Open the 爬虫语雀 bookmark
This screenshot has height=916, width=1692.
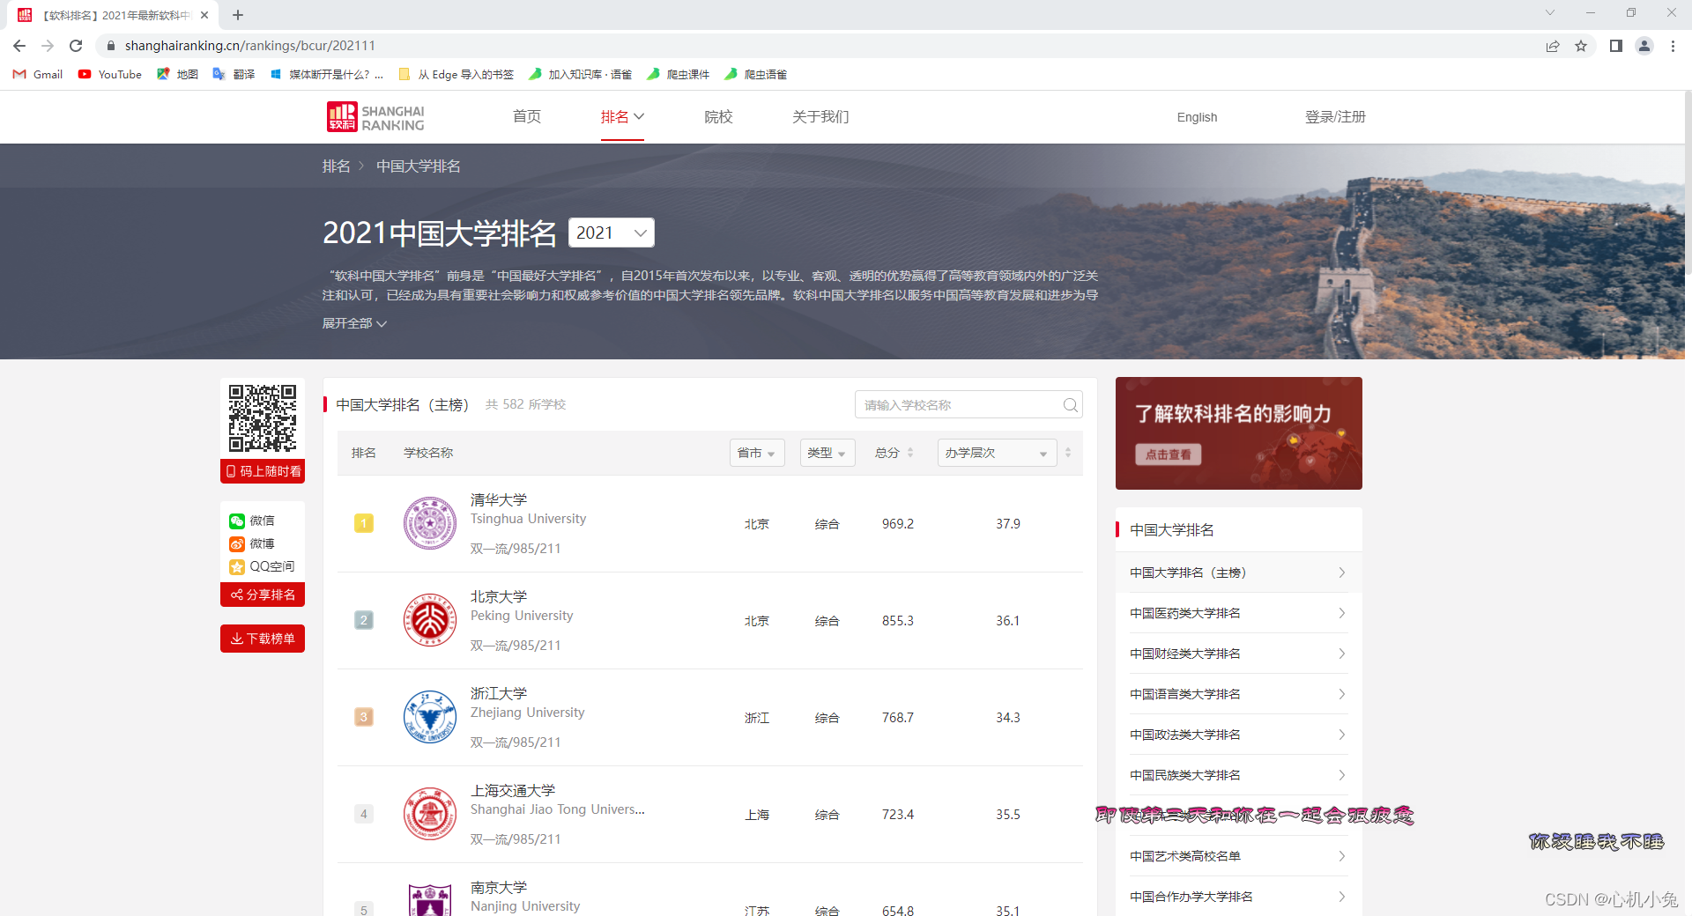[x=756, y=75]
